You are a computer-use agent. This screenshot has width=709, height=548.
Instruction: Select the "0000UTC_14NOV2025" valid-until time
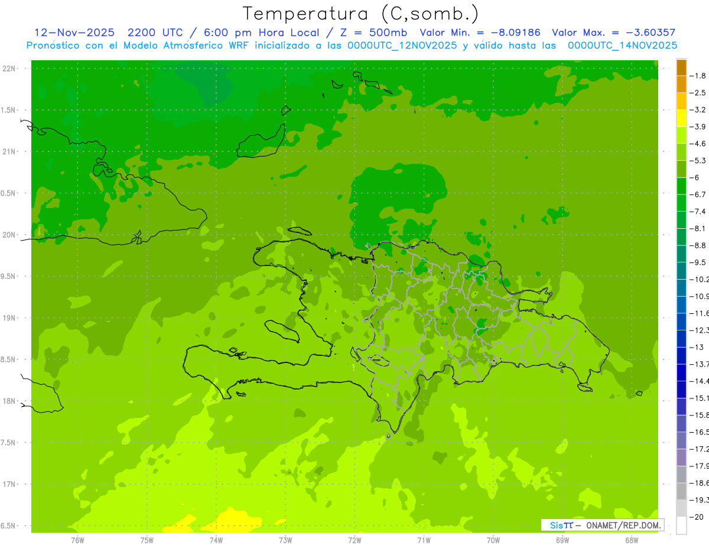pos(623,45)
